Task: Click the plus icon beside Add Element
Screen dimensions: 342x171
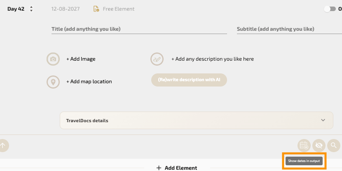Action: (x=159, y=168)
